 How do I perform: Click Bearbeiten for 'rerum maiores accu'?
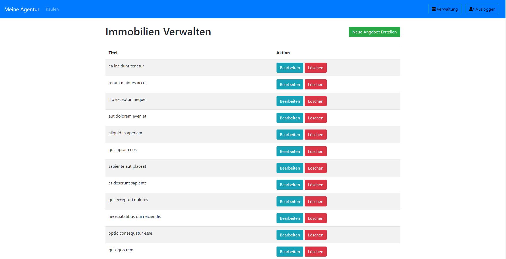pos(290,84)
